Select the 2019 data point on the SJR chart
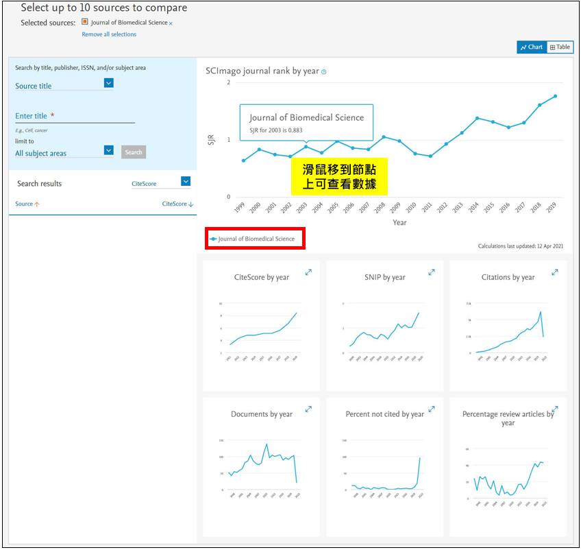This screenshot has height=550, width=581. pos(555,97)
